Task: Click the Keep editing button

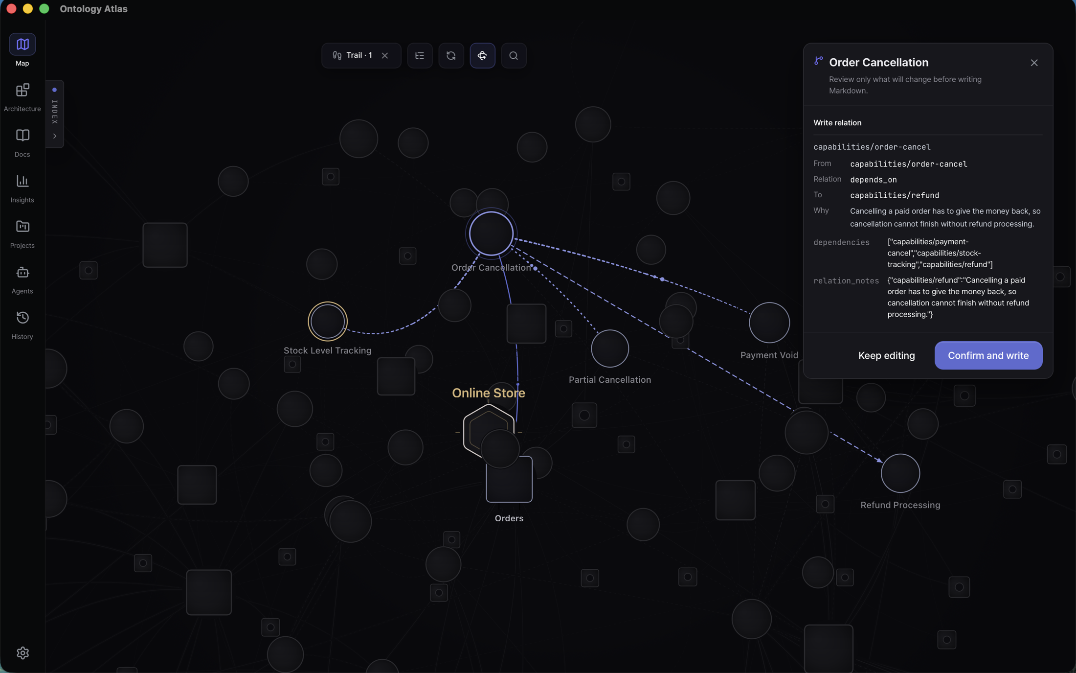Action: [x=886, y=355]
